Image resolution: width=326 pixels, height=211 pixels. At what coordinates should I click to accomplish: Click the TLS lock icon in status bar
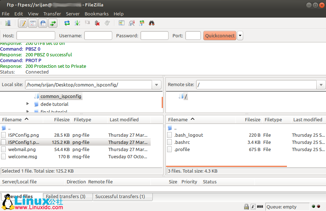point(246,206)
